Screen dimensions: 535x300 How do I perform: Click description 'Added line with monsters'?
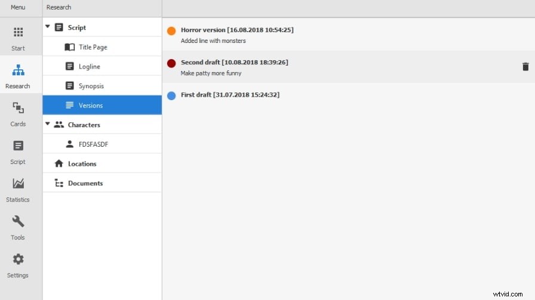tap(213, 41)
